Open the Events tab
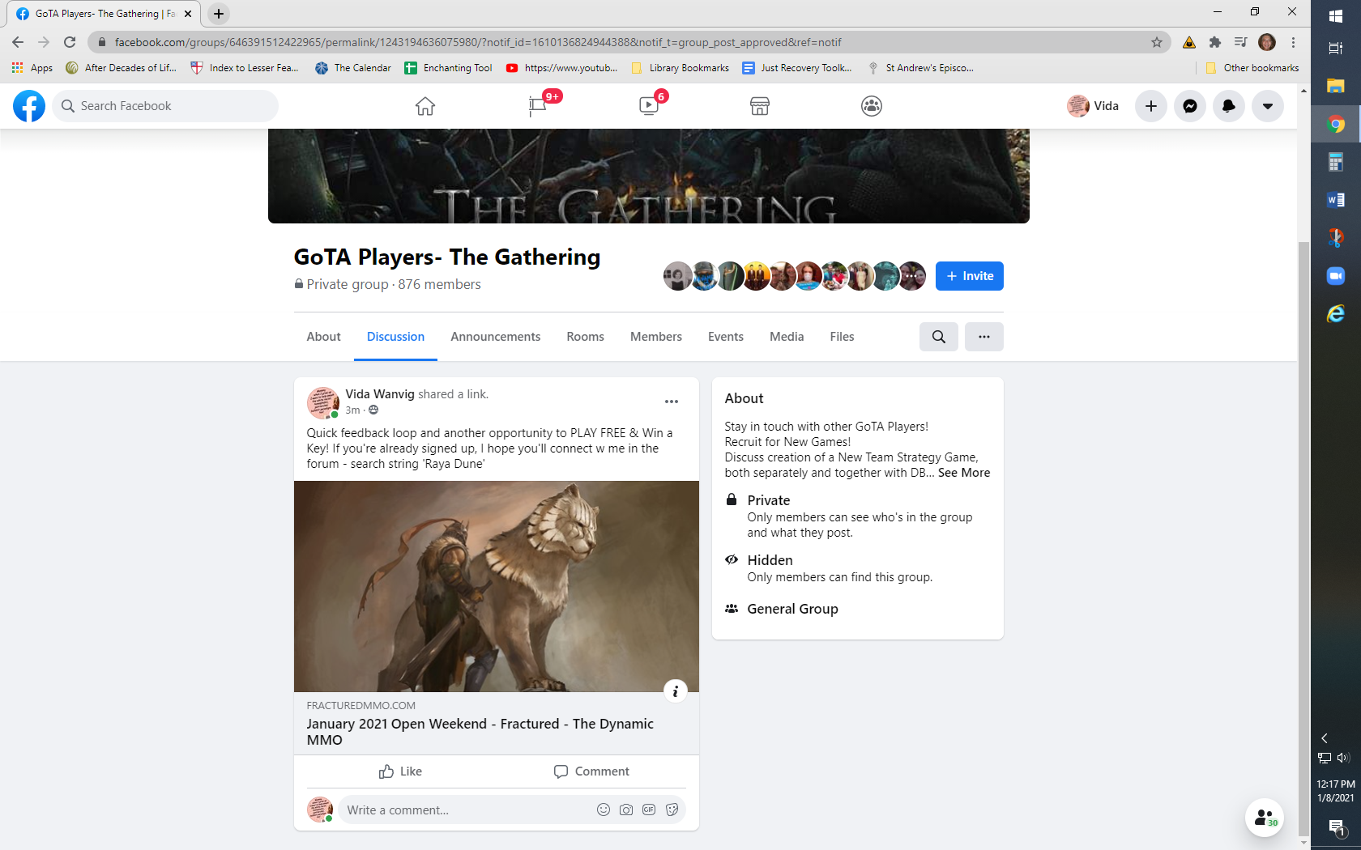Screen dimensions: 1361x850 coord(726,337)
